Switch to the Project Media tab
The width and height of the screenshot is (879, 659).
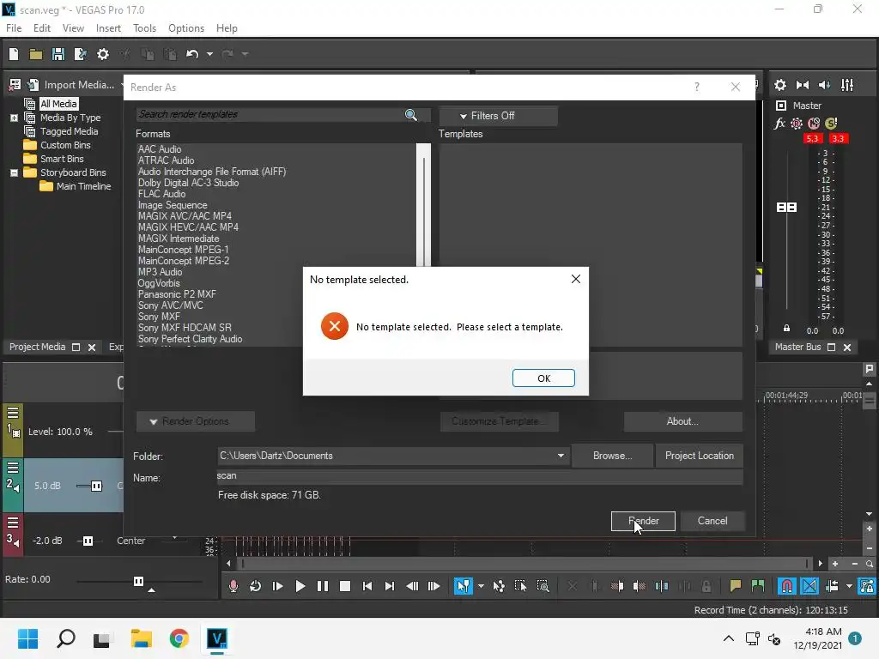[x=37, y=347]
